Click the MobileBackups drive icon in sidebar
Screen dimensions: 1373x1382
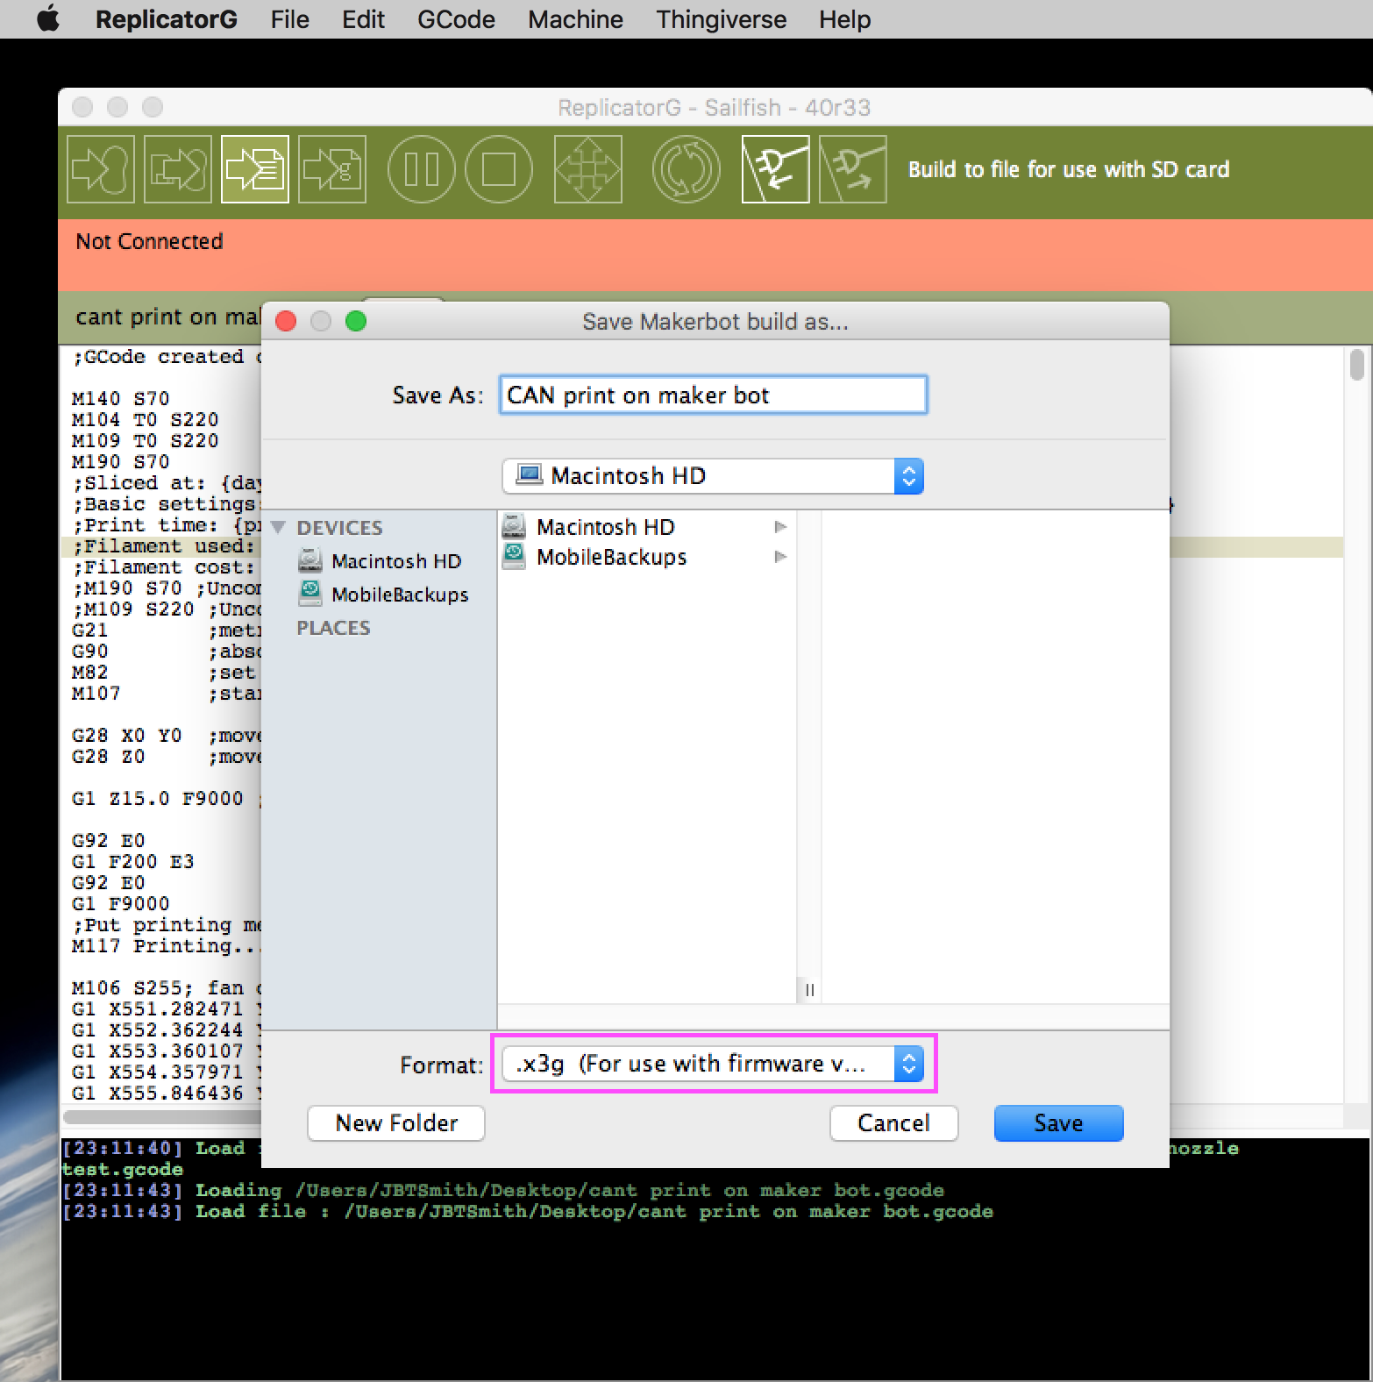[x=309, y=594]
